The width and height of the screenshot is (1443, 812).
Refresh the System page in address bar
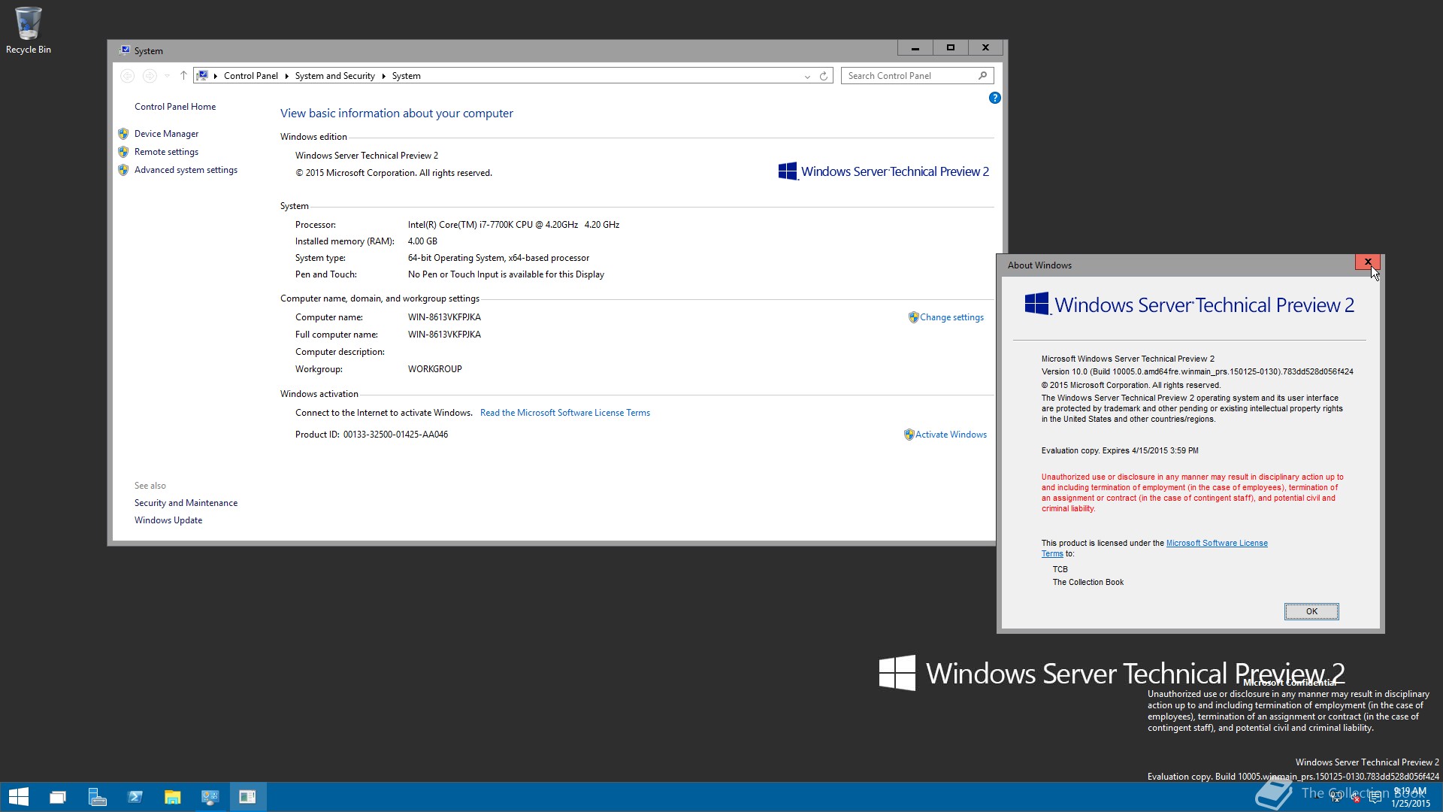point(824,76)
